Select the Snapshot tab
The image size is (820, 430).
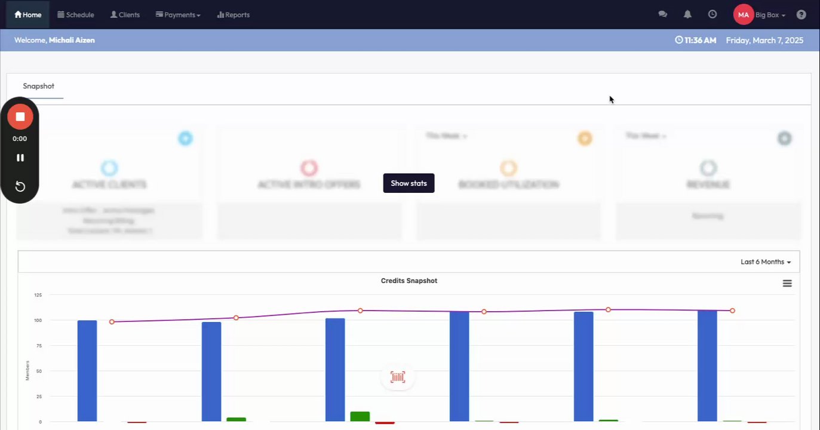39,86
